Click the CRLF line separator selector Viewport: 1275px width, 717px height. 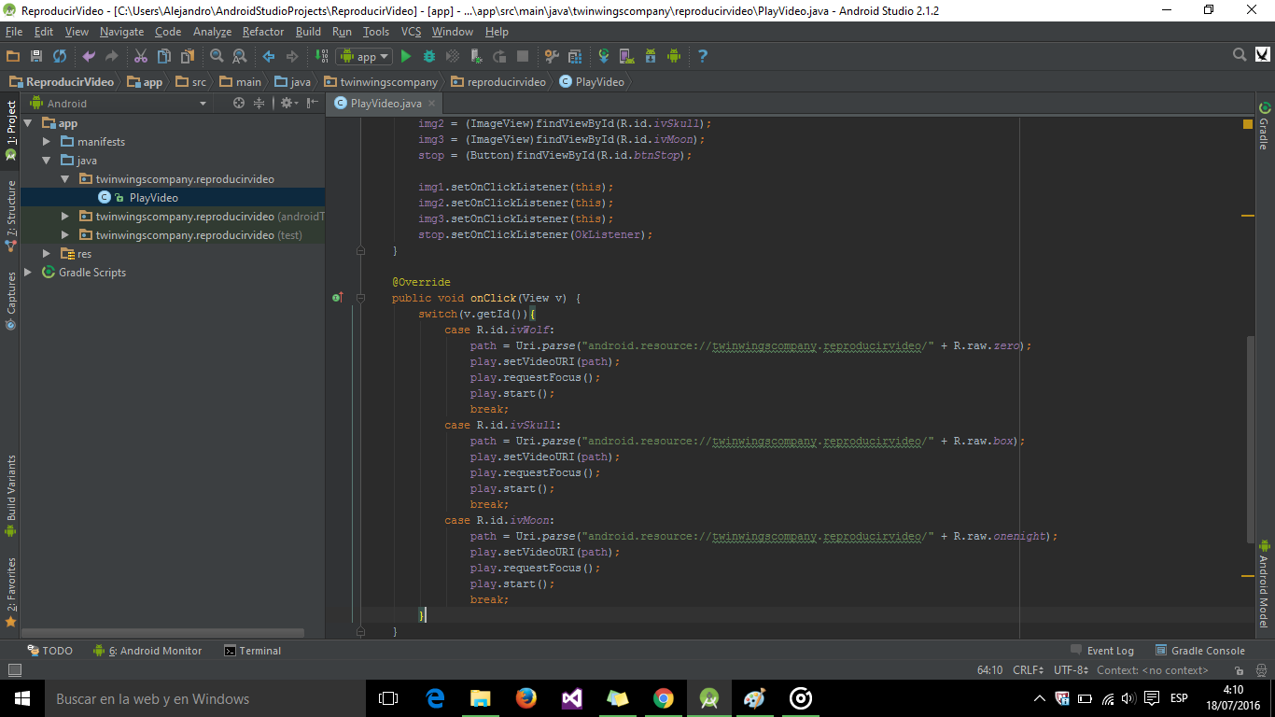1030,670
